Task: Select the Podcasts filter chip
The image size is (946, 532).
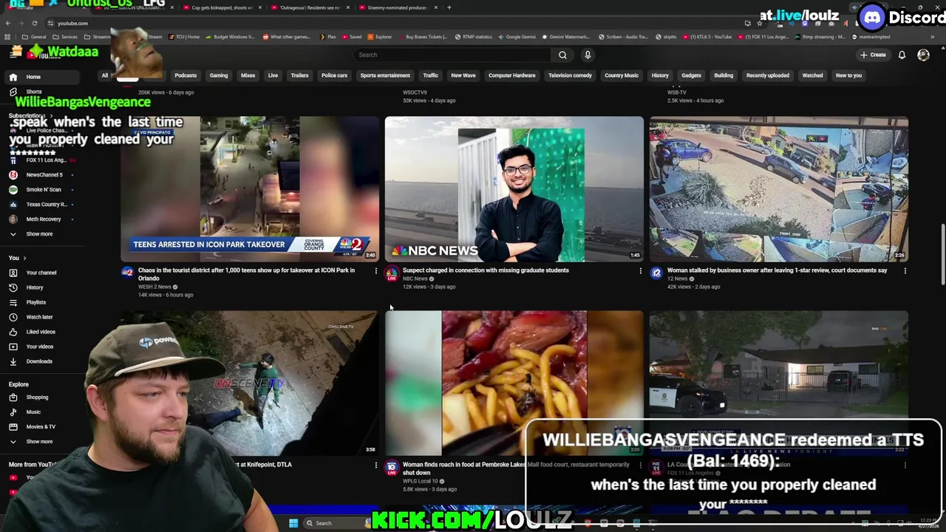Action: point(186,75)
